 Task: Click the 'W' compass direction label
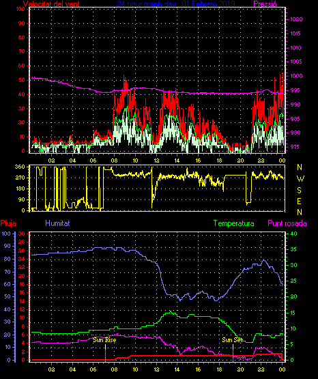[x=300, y=179]
